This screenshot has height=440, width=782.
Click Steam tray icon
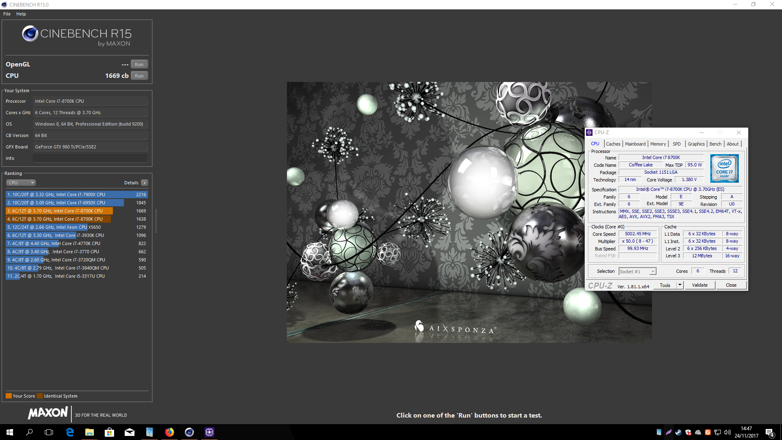click(678, 432)
